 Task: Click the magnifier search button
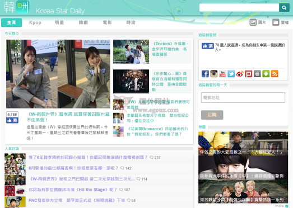284,8
